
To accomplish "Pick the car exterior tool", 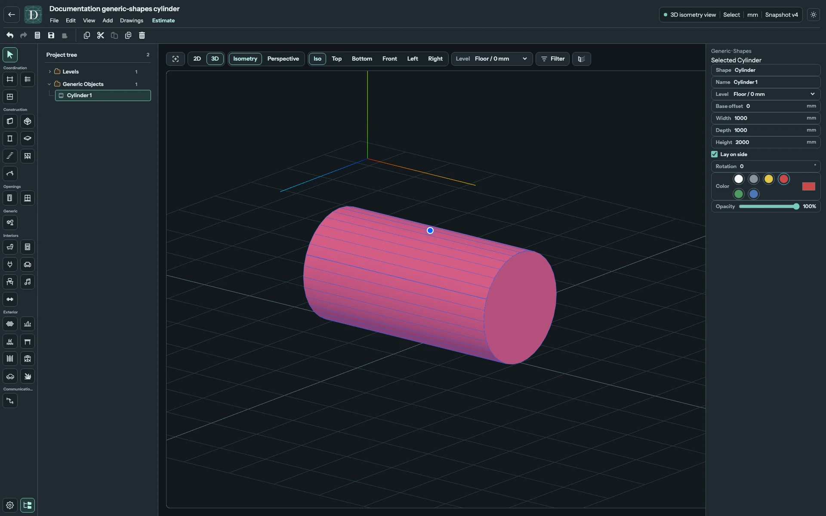I will click(10, 376).
